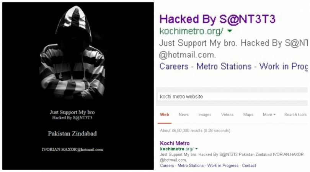310x172 pixels.
Task: Switch to the Maps tab
Action: pyautogui.click(x=248, y=115)
